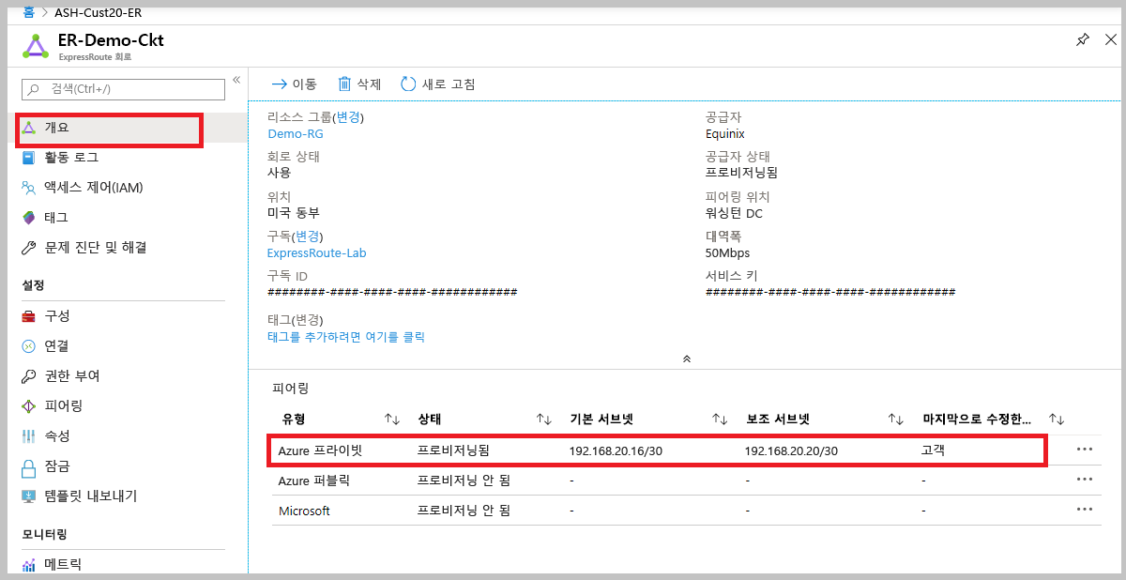Click the 권한 부여 key icon
Viewport: 1126px width, 580px height.
pos(29,375)
